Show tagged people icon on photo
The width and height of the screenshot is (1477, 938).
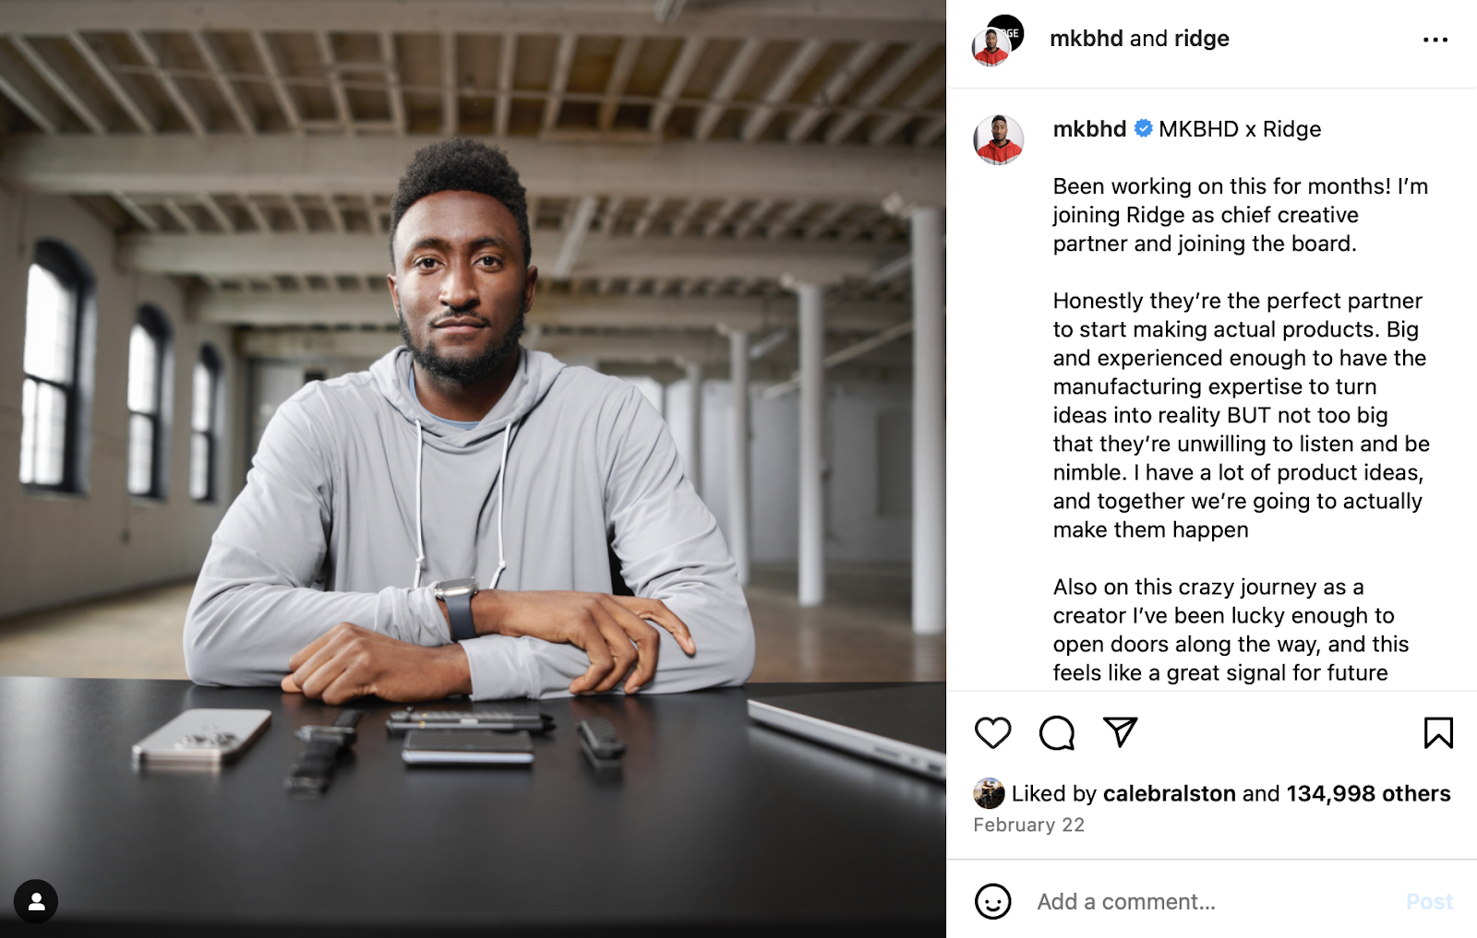click(36, 901)
